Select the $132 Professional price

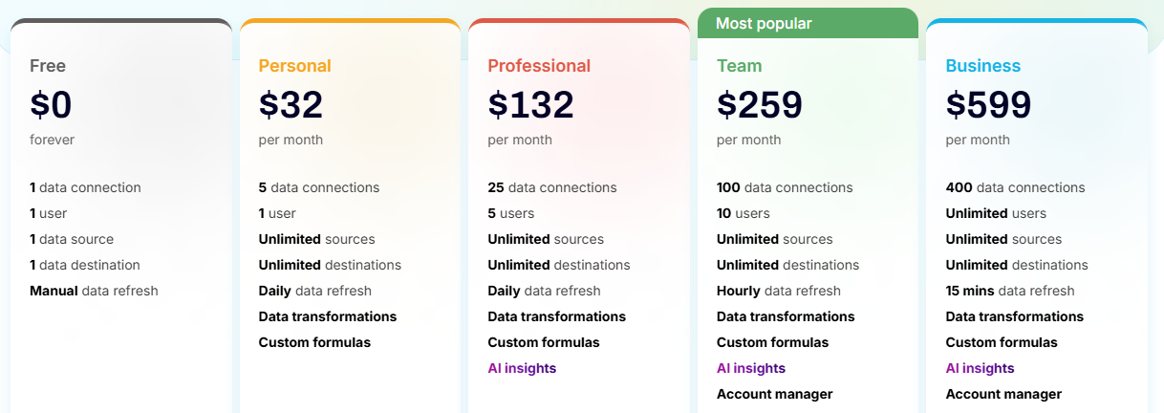point(530,105)
